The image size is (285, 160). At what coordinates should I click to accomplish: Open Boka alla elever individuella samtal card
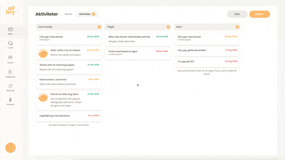[138, 39]
